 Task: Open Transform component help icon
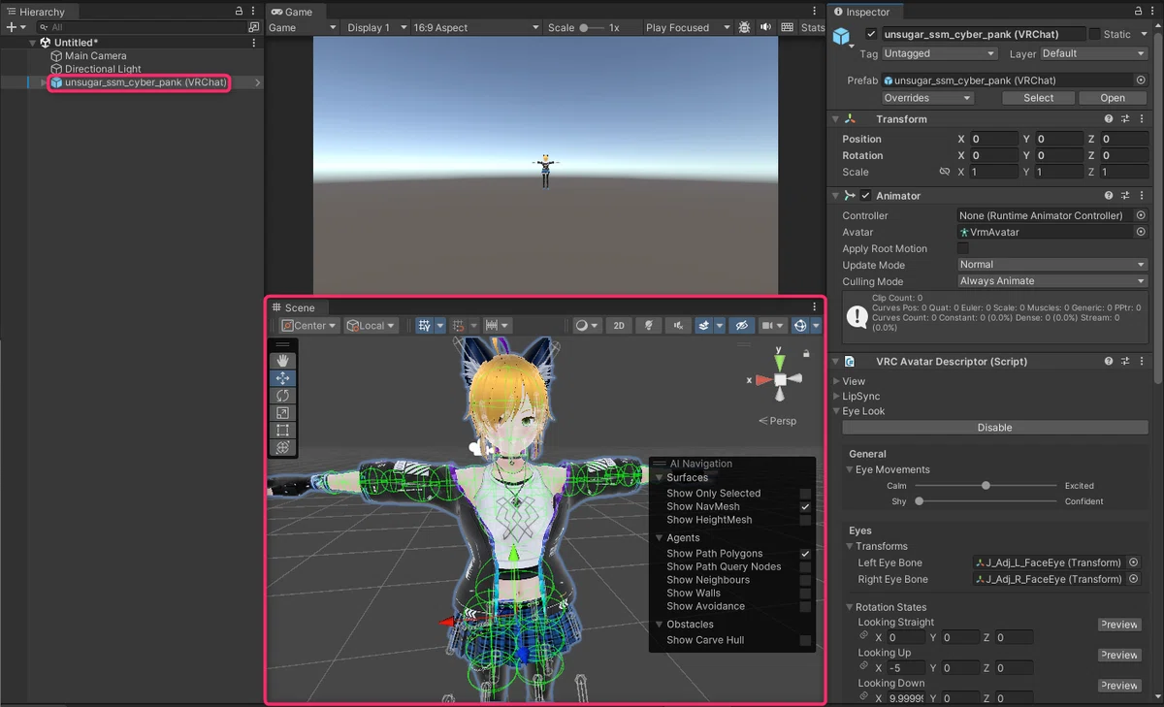click(1108, 119)
